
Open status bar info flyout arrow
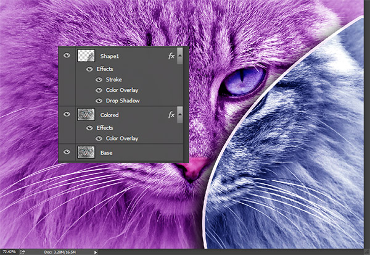coord(95,252)
